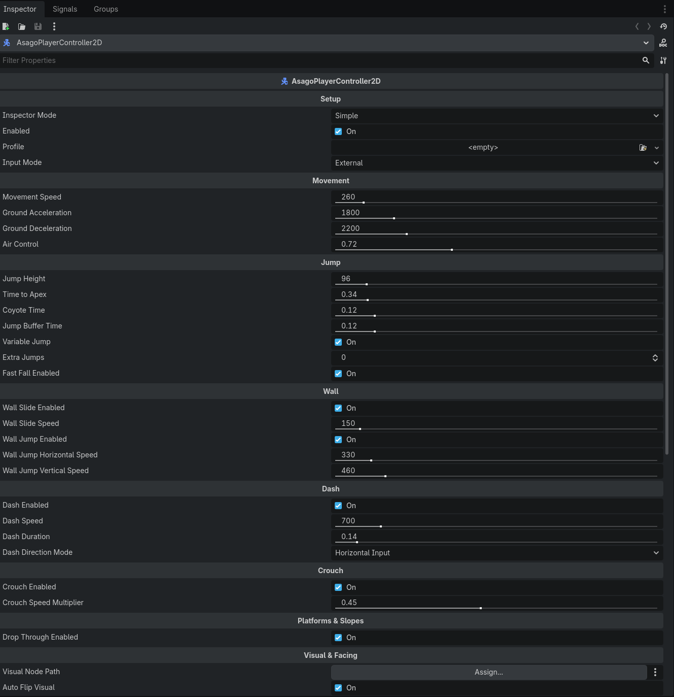Disable the Variable Jump checkbox
The width and height of the screenshot is (674, 697).
[x=338, y=342]
